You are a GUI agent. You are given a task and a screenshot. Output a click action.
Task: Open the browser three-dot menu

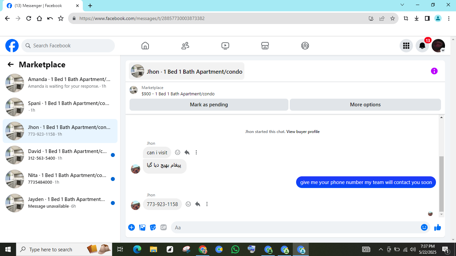pyautogui.click(x=449, y=18)
